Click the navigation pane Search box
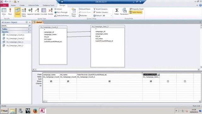 point(15,26)
